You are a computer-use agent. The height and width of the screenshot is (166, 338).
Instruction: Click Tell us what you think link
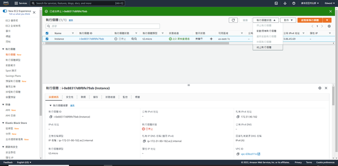point(19,14)
